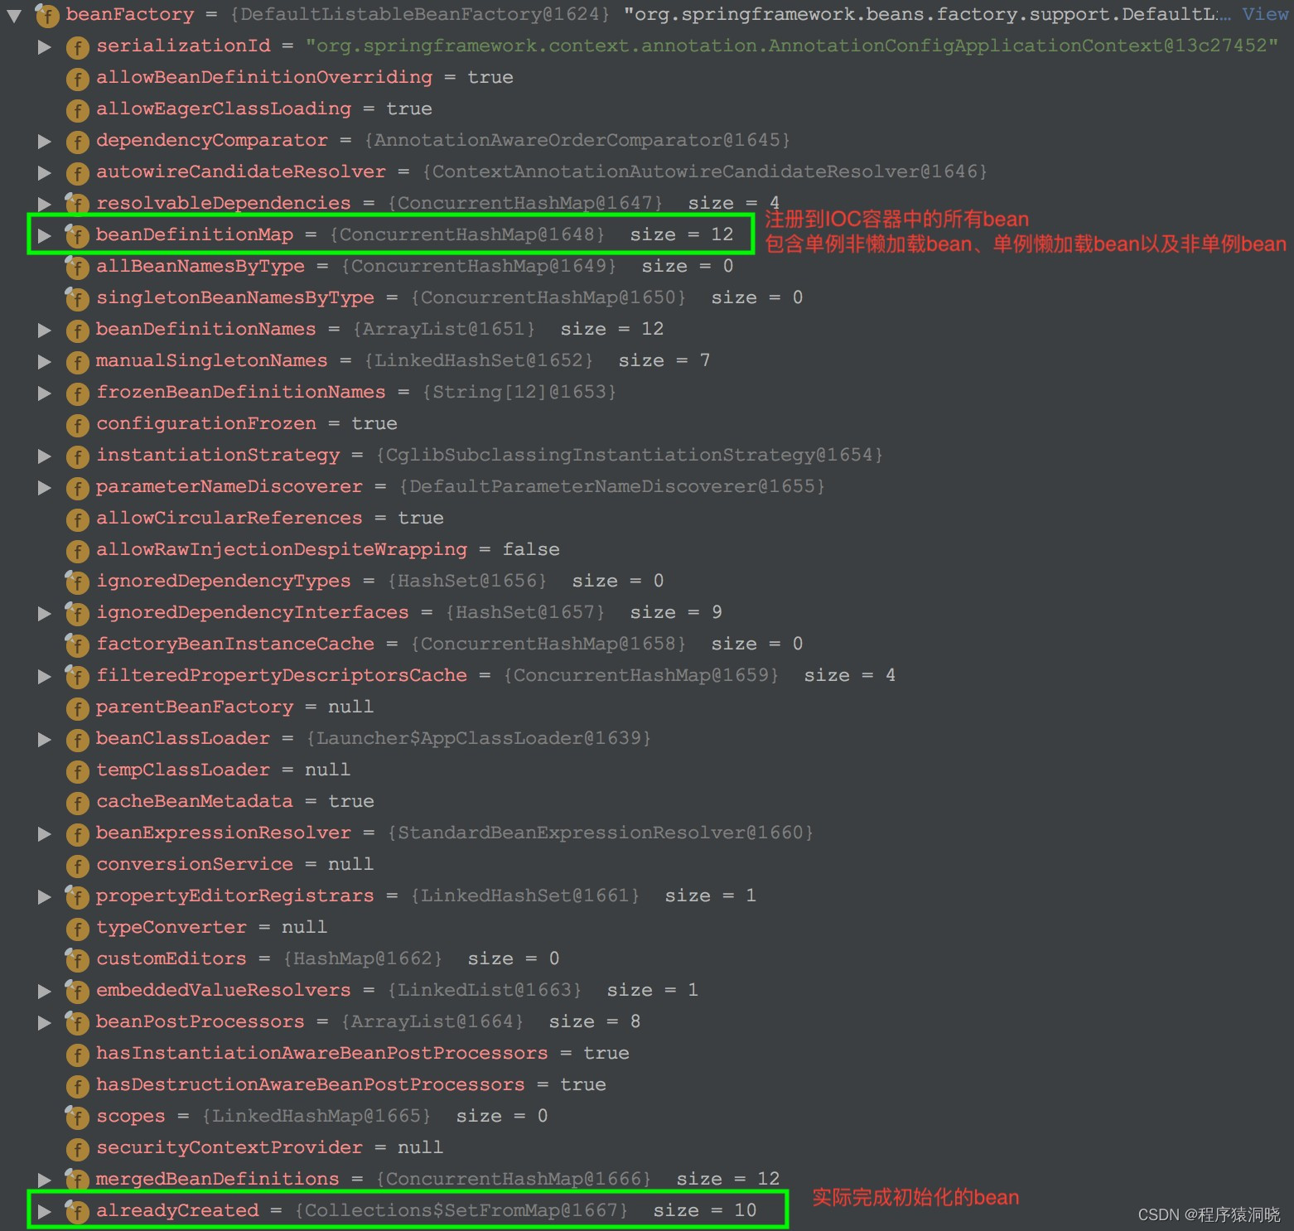Expand the ignoredDependencyInterfaces node arrow
1294x1231 pixels.
pos(45,614)
